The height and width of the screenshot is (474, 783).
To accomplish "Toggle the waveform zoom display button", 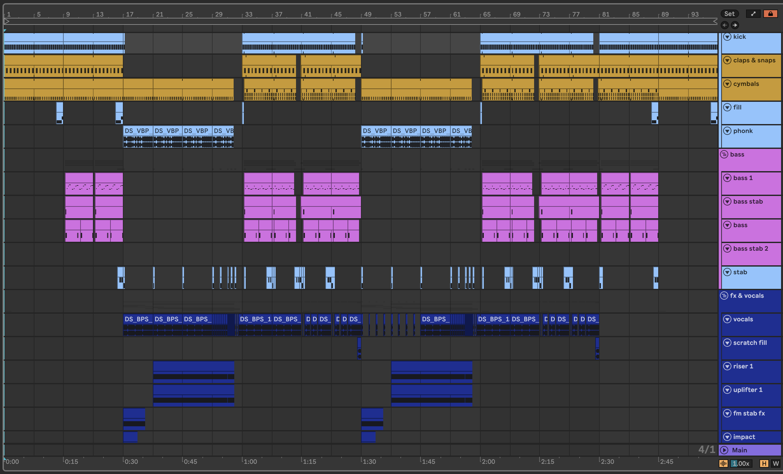I will 723,464.
